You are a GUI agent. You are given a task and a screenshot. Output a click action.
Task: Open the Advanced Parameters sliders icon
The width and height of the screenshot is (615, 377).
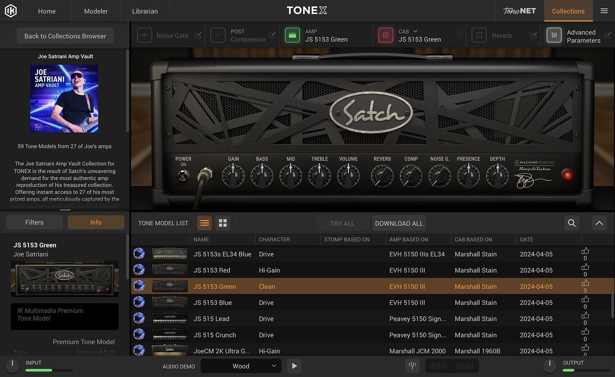click(554, 35)
